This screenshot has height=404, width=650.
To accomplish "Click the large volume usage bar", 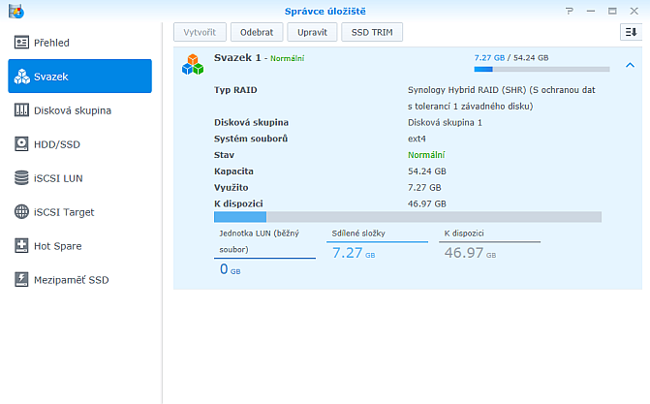I will (x=408, y=216).
